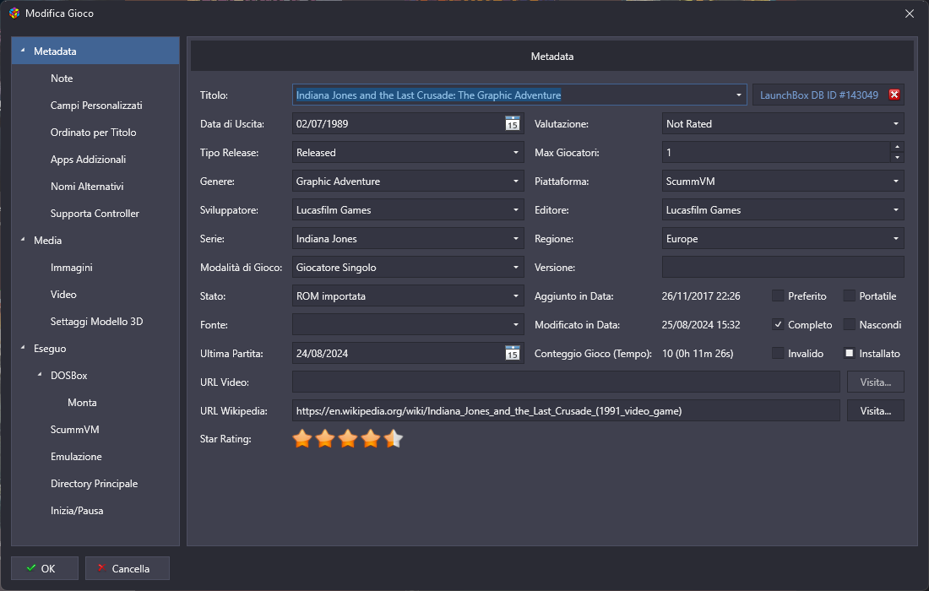Click Visita button for URL Wikipedia
The height and width of the screenshot is (591, 929).
pyautogui.click(x=875, y=410)
